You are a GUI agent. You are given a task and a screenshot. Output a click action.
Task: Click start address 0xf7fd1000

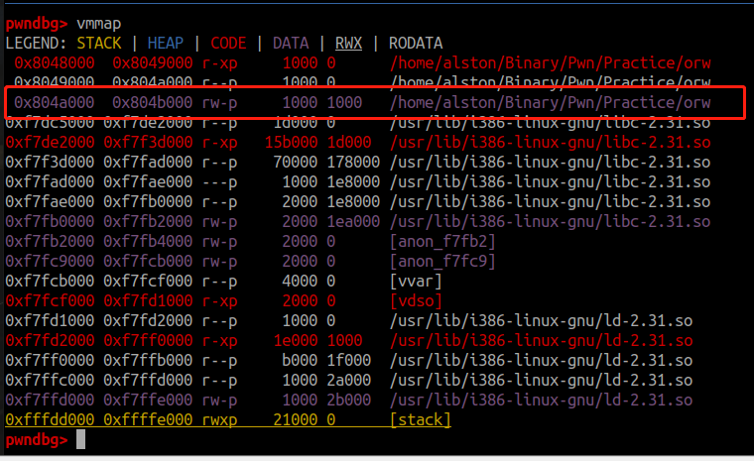(50, 320)
